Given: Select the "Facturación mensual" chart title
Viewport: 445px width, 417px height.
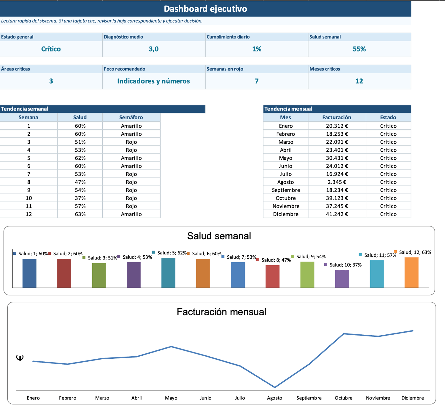Looking at the screenshot, I should click(221, 312).
